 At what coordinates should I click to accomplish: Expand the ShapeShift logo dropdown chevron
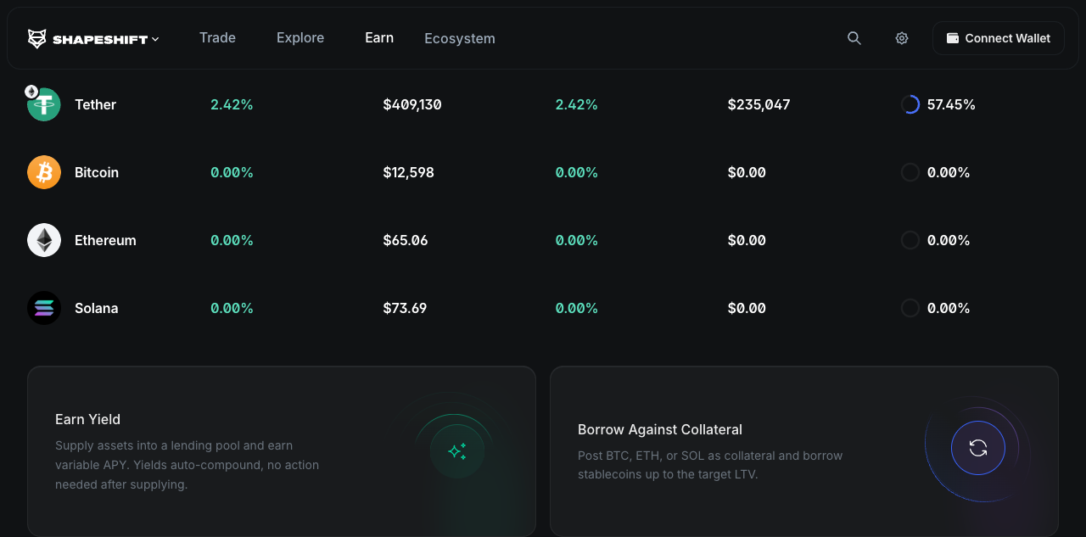coord(155,39)
